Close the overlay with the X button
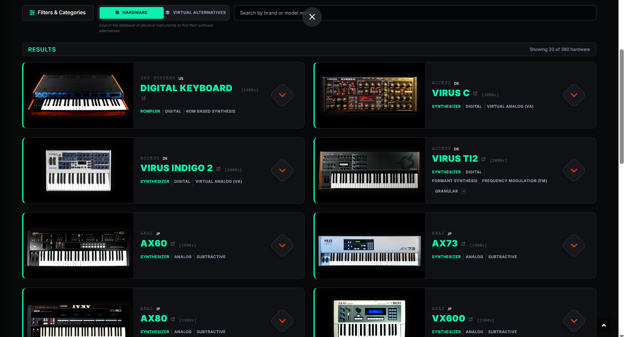This screenshot has height=337, width=624. pyautogui.click(x=312, y=17)
